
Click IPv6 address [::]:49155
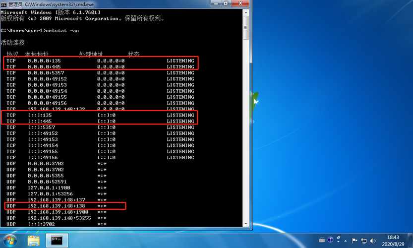coord(43,152)
